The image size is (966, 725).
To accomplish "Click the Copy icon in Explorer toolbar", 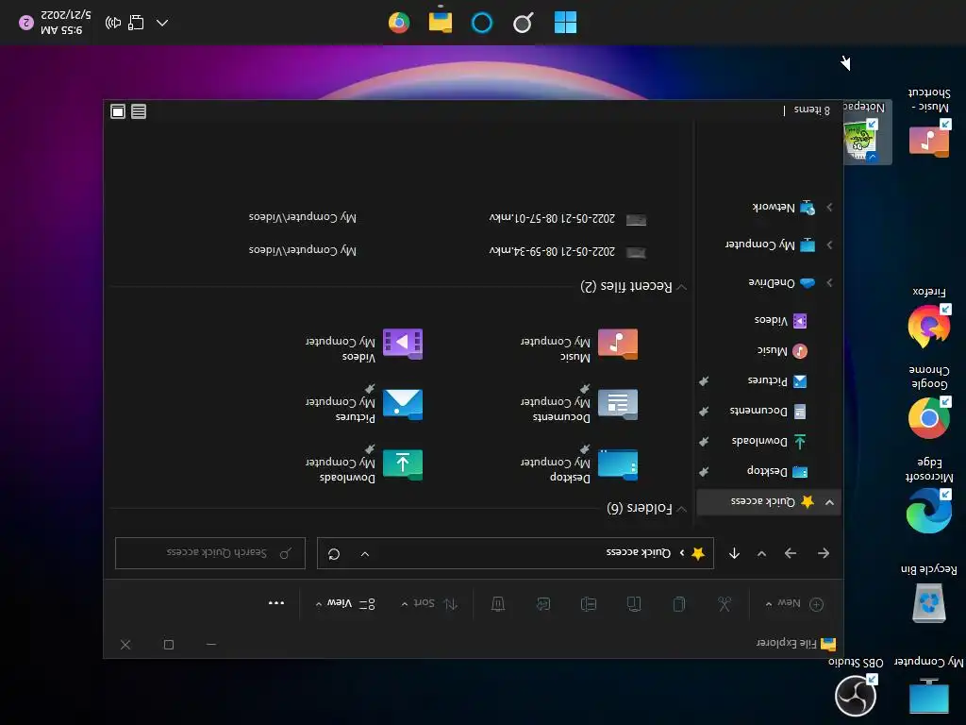I will (x=679, y=604).
